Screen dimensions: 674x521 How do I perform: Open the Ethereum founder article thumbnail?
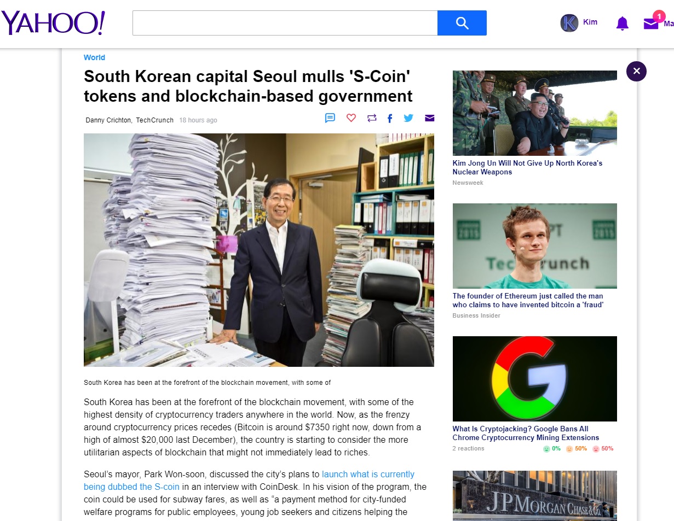(x=534, y=246)
